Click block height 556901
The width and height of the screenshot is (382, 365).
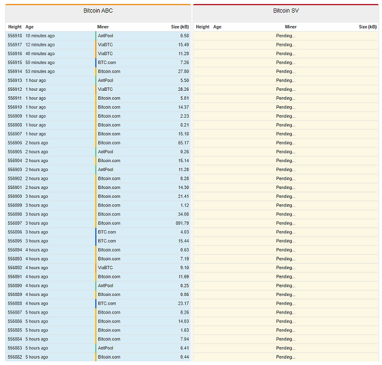[15, 188]
